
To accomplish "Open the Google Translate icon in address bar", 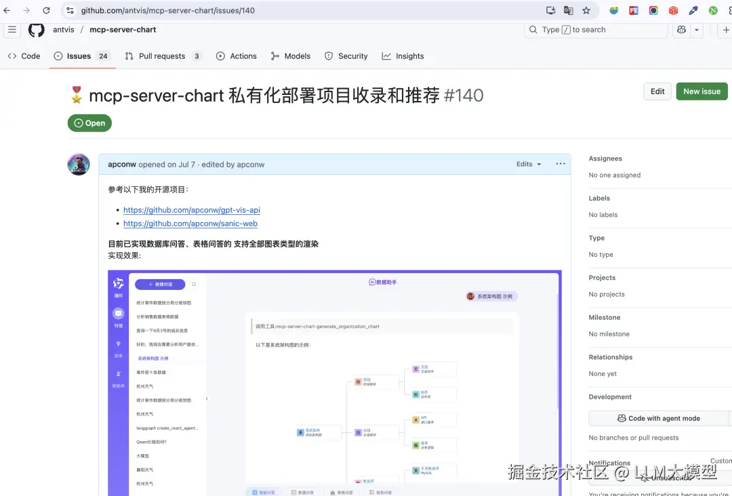I will pos(568,10).
